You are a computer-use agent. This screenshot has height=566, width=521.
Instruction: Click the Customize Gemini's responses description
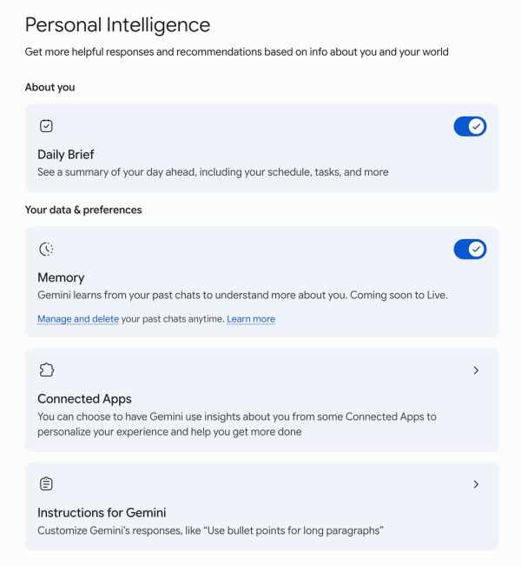pos(210,530)
